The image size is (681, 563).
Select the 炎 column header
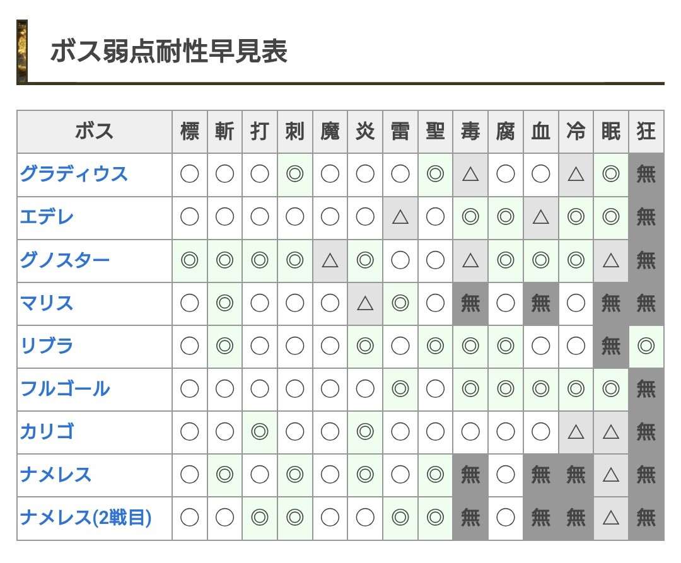365,131
